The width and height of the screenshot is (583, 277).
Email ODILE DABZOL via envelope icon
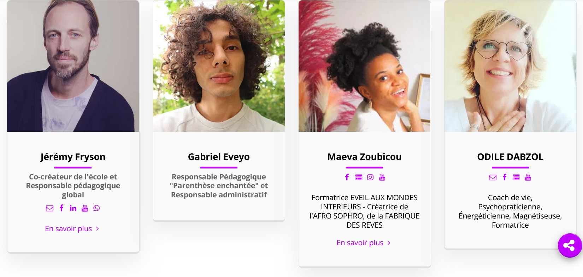click(493, 177)
